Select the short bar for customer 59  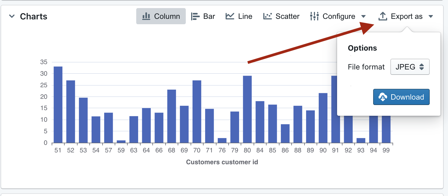click(x=121, y=141)
